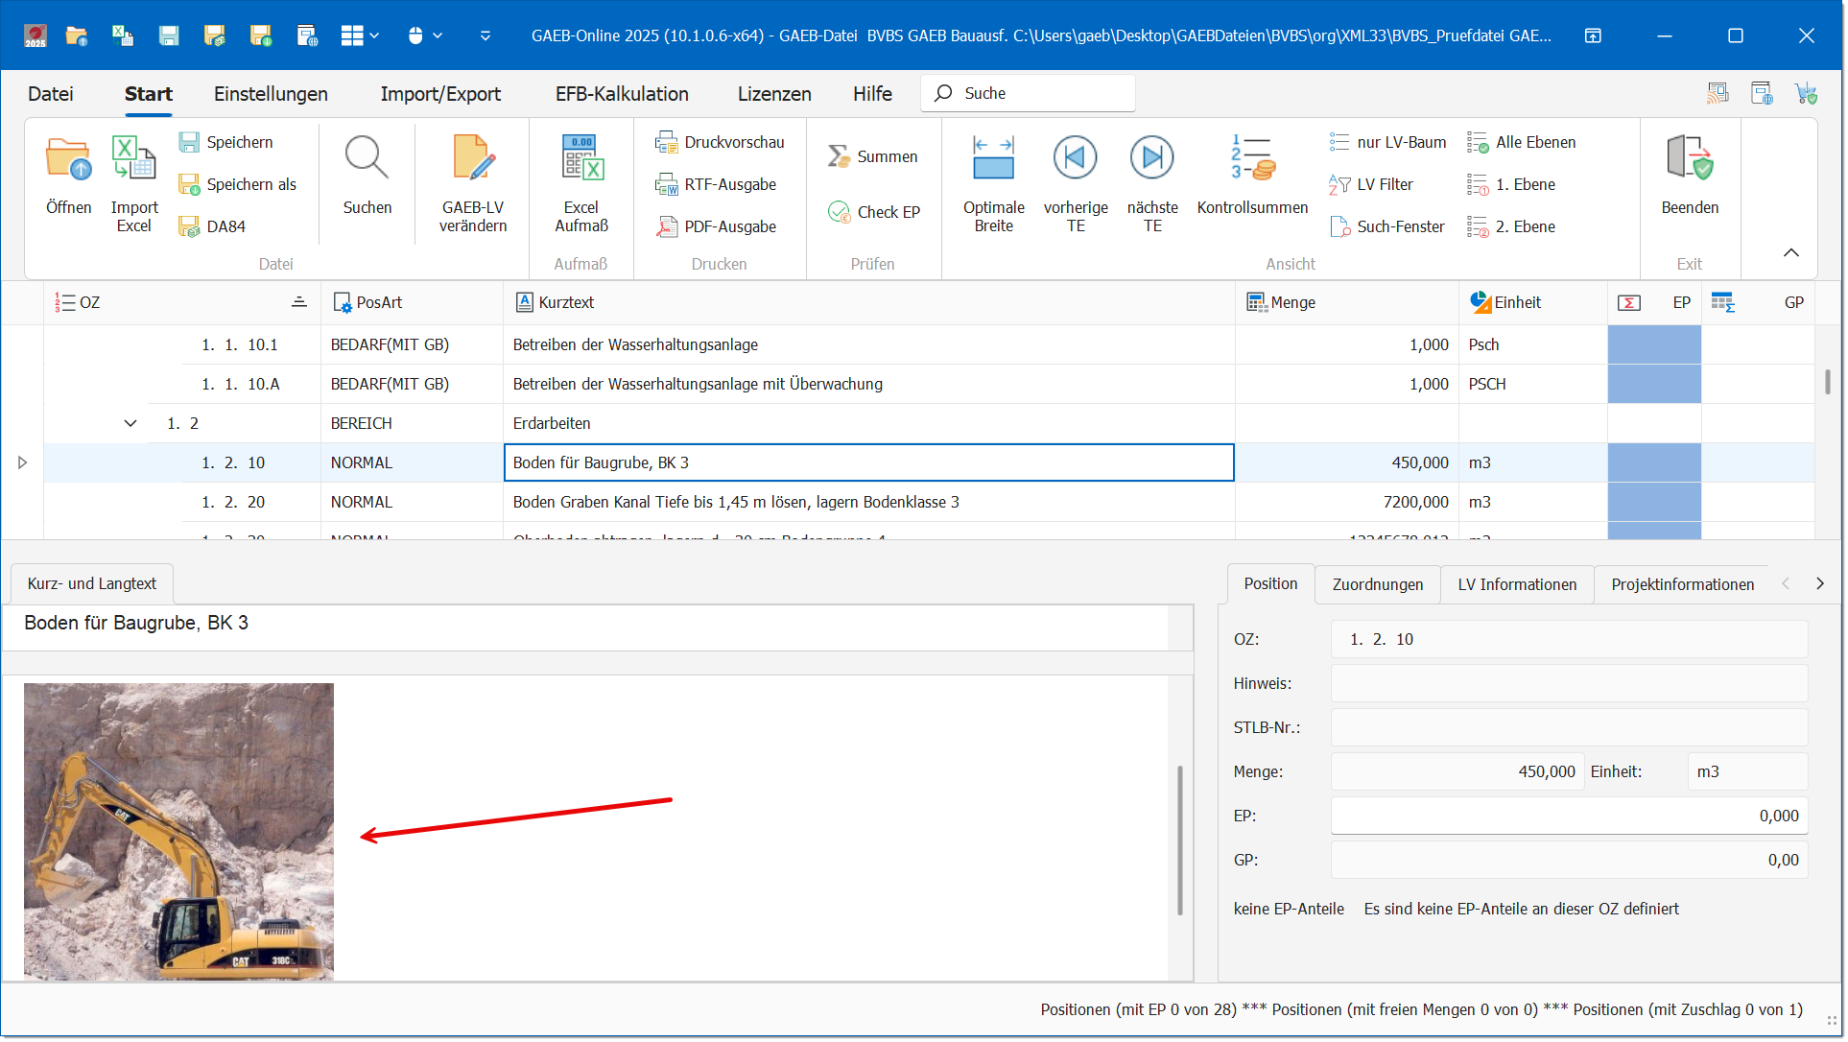Switch to the LV Informationen tab
This screenshot has height=1042, width=1848.
click(x=1516, y=585)
